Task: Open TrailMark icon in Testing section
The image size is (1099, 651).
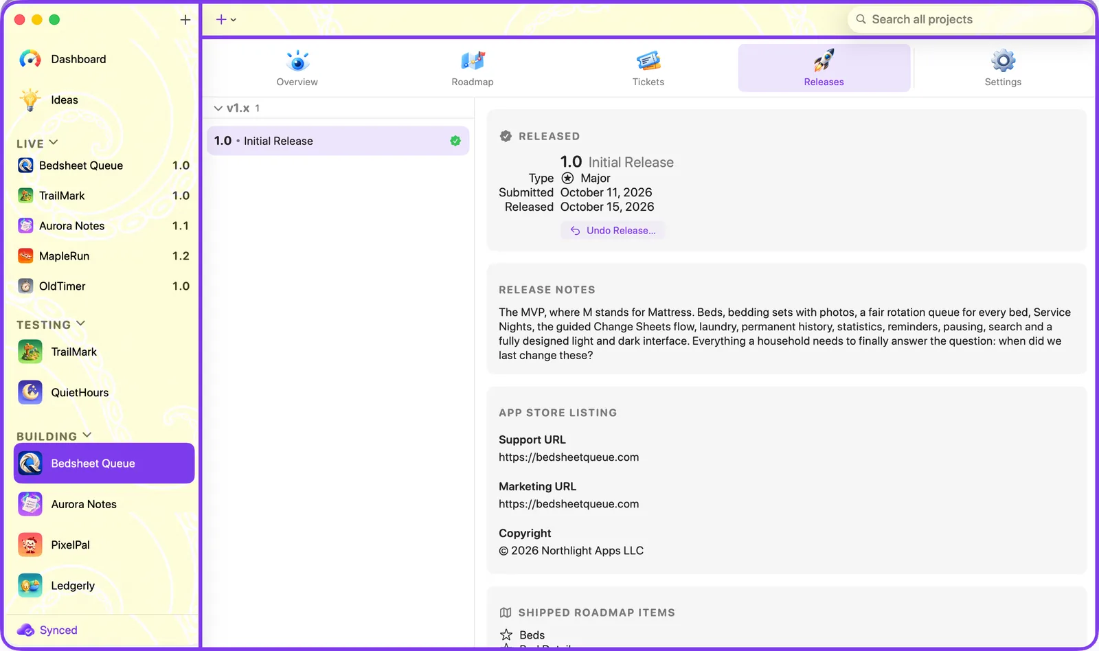Action: (x=30, y=352)
